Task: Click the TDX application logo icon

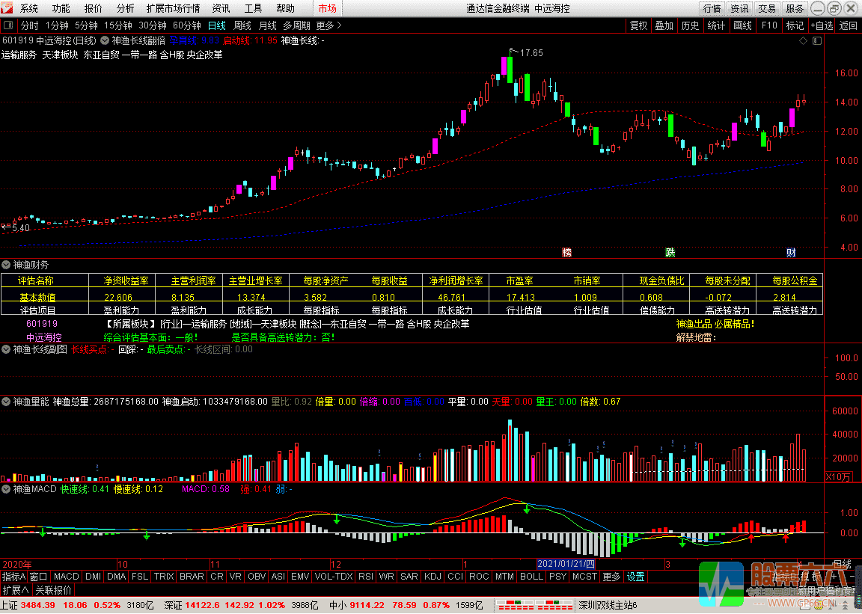Action: click(7, 7)
